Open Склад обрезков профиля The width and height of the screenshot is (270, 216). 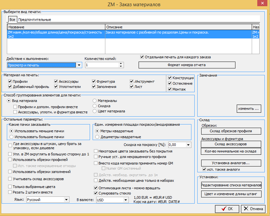231,131
